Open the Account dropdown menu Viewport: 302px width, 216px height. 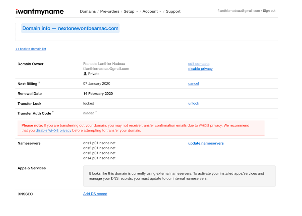pos(151,11)
